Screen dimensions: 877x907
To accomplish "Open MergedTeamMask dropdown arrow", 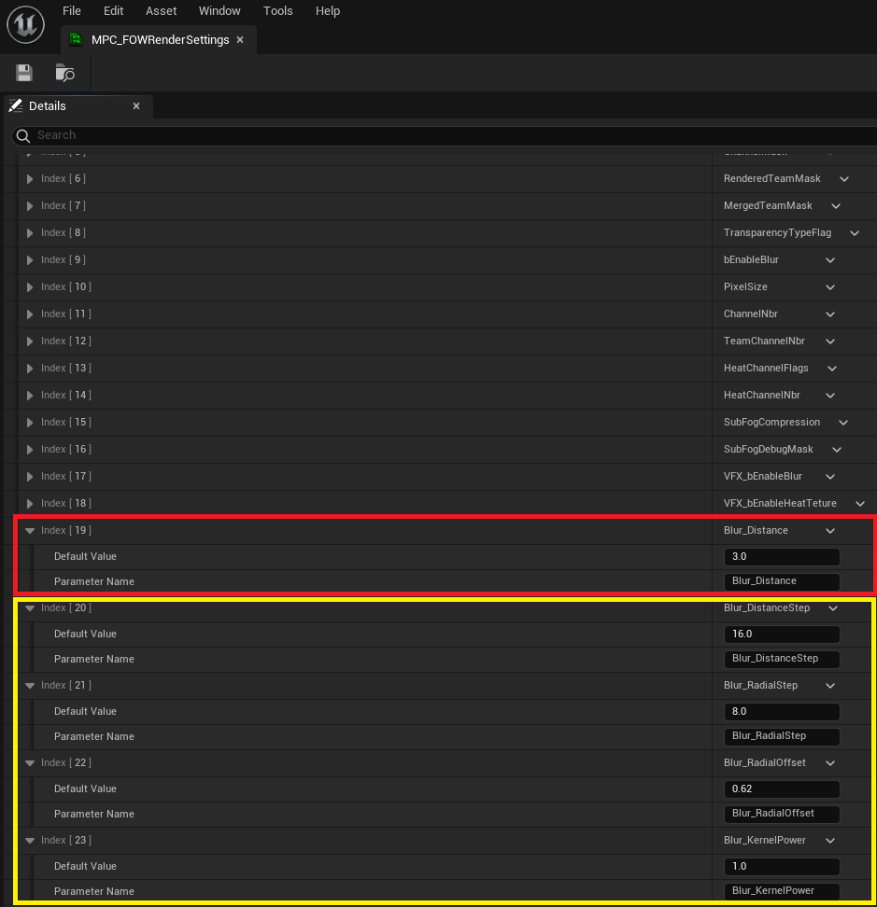I will 836,206.
